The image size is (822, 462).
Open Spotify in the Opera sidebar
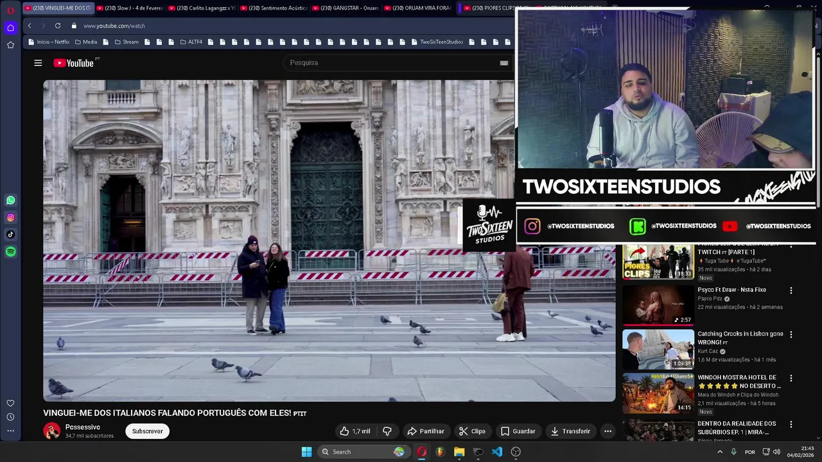(x=10, y=252)
